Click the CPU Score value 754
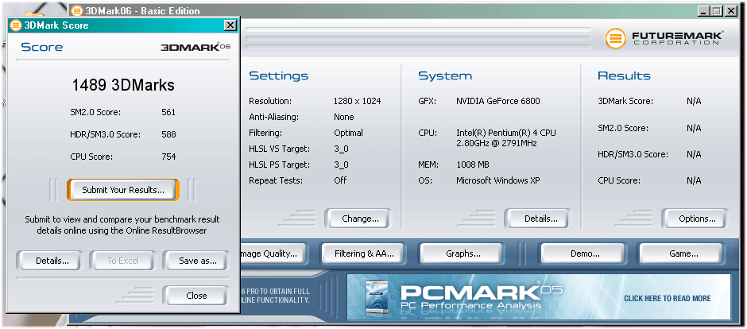 coord(168,157)
